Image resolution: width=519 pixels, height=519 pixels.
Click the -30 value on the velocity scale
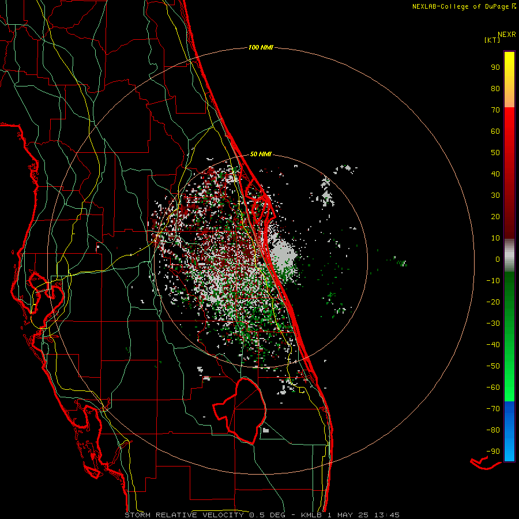click(x=493, y=324)
